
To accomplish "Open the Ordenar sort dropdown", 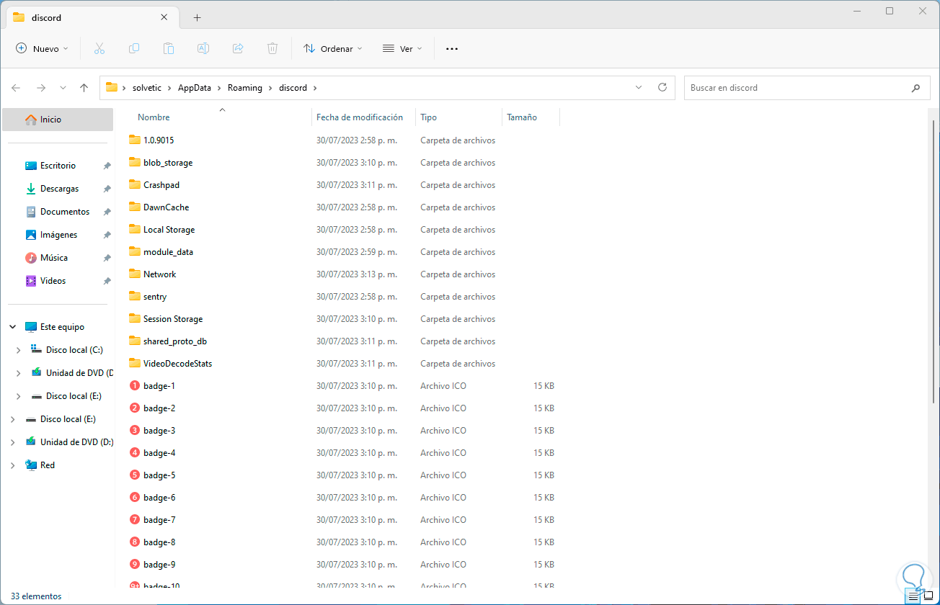I will pos(333,48).
